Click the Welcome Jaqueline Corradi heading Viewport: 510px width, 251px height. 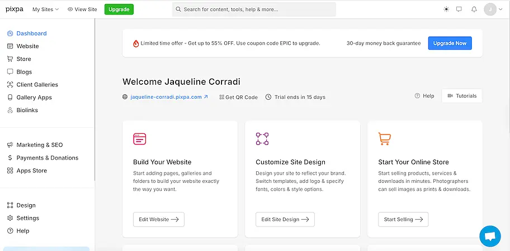coord(181,82)
